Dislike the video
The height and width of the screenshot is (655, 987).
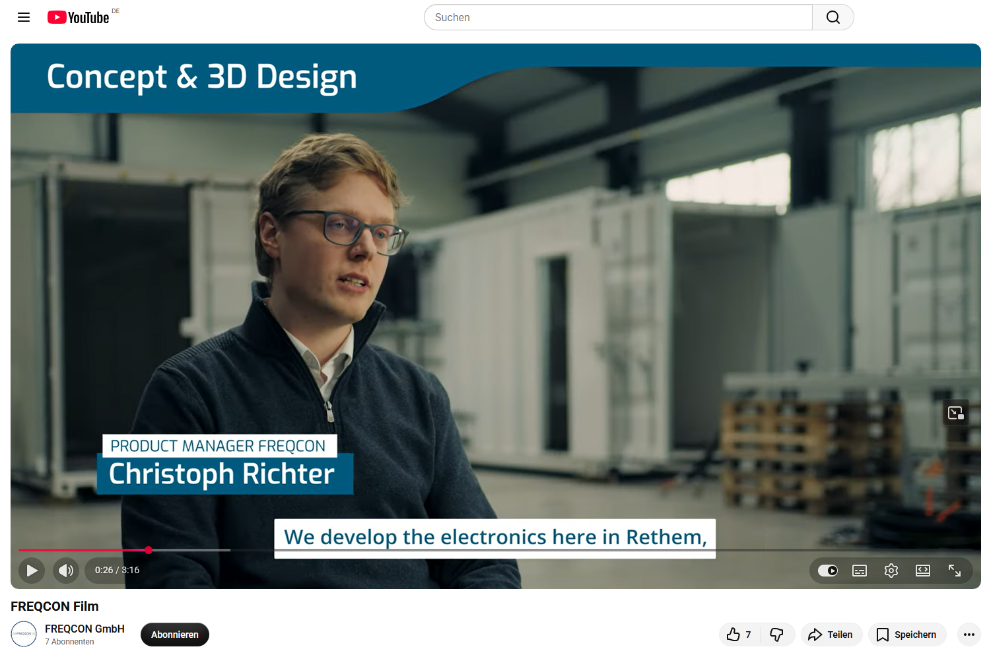click(777, 635)
